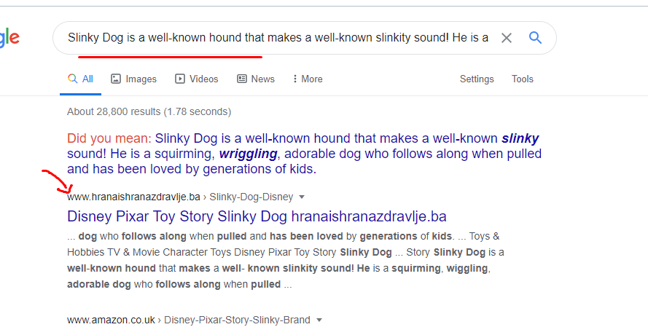Expand the More search categories menu
This screenshot has width=648, height=327.
(307, 79)
